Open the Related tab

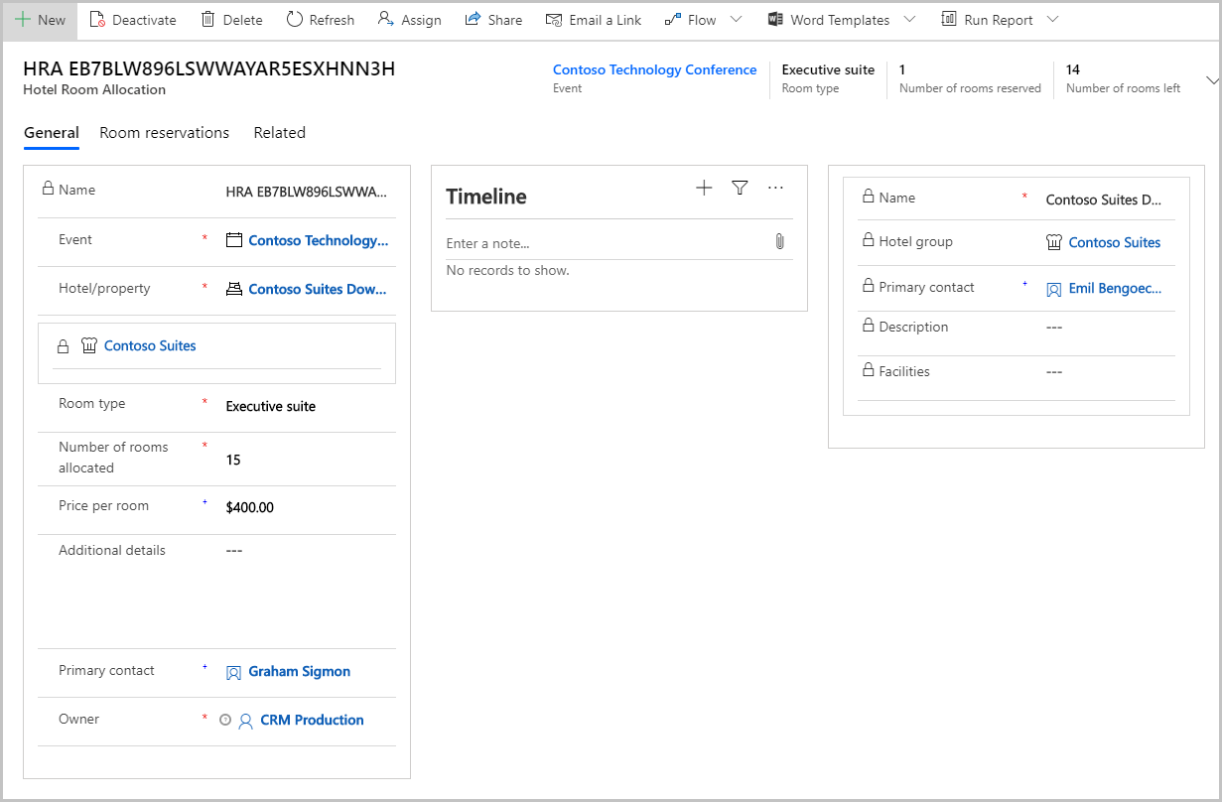point(280,133)
